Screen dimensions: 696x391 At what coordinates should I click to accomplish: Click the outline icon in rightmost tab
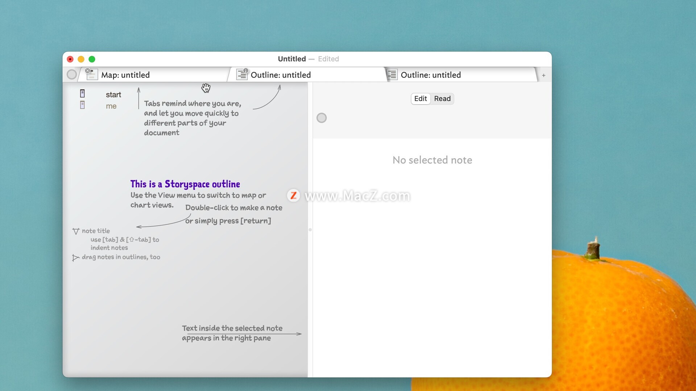[392, 75]
